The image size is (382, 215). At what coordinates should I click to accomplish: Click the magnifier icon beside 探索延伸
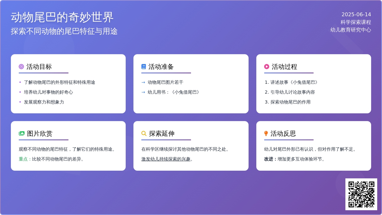[144, 133]
